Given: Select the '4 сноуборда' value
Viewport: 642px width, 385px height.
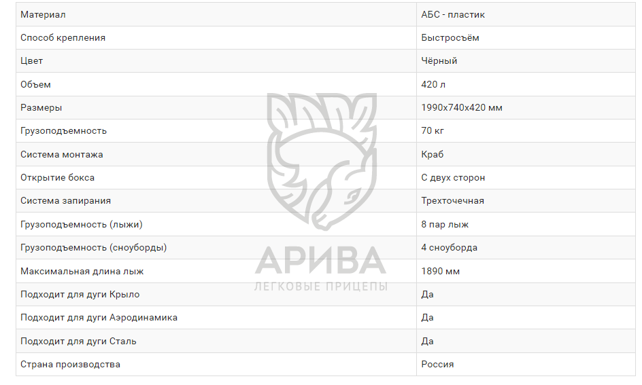Looking at the screenshot, I should point(450,247).
